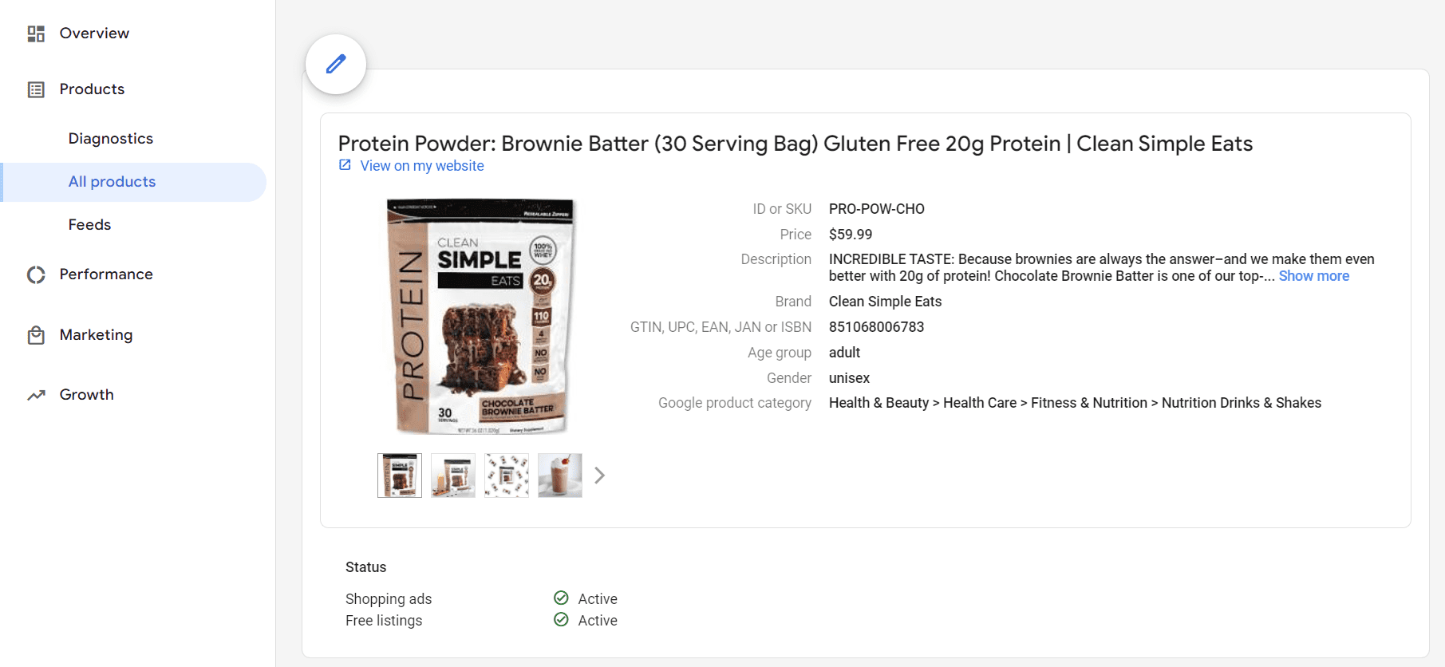Viewport: 1445px width, 667px height.
Task: Select All products in sidebar
Action: coord(112,182)
